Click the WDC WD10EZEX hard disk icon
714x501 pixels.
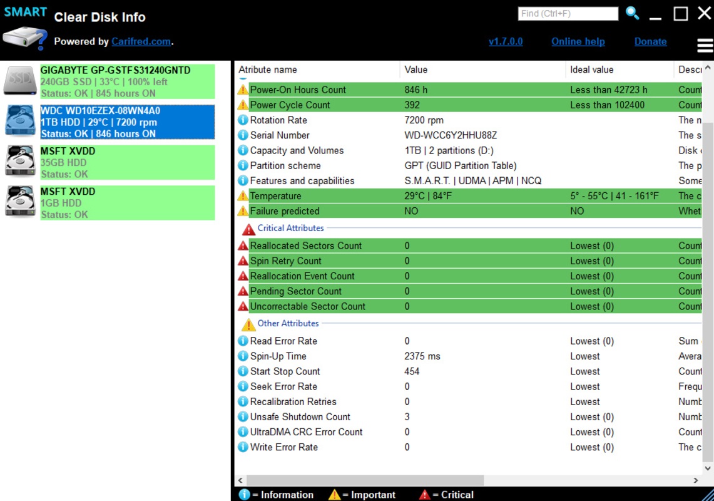point(20,121)
